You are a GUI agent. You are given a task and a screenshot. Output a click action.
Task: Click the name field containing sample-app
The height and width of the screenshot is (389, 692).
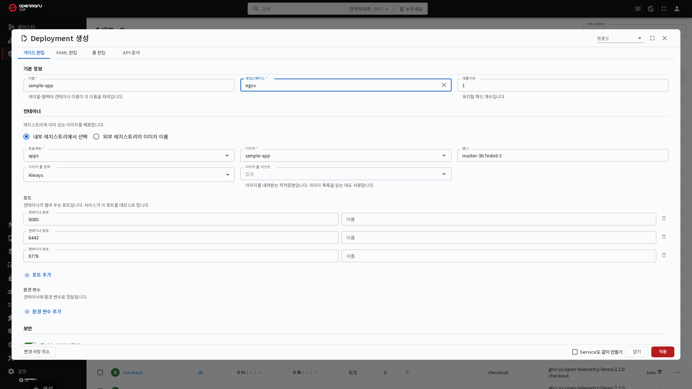coord(129,85)
